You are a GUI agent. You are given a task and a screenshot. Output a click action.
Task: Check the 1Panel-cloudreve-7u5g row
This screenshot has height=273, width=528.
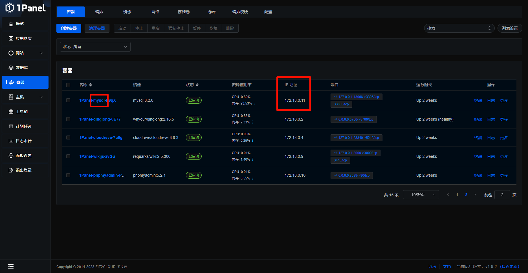68,137
